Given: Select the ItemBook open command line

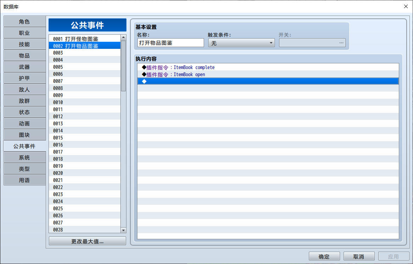Looking at the screenshot, I should tap(268, 74).
